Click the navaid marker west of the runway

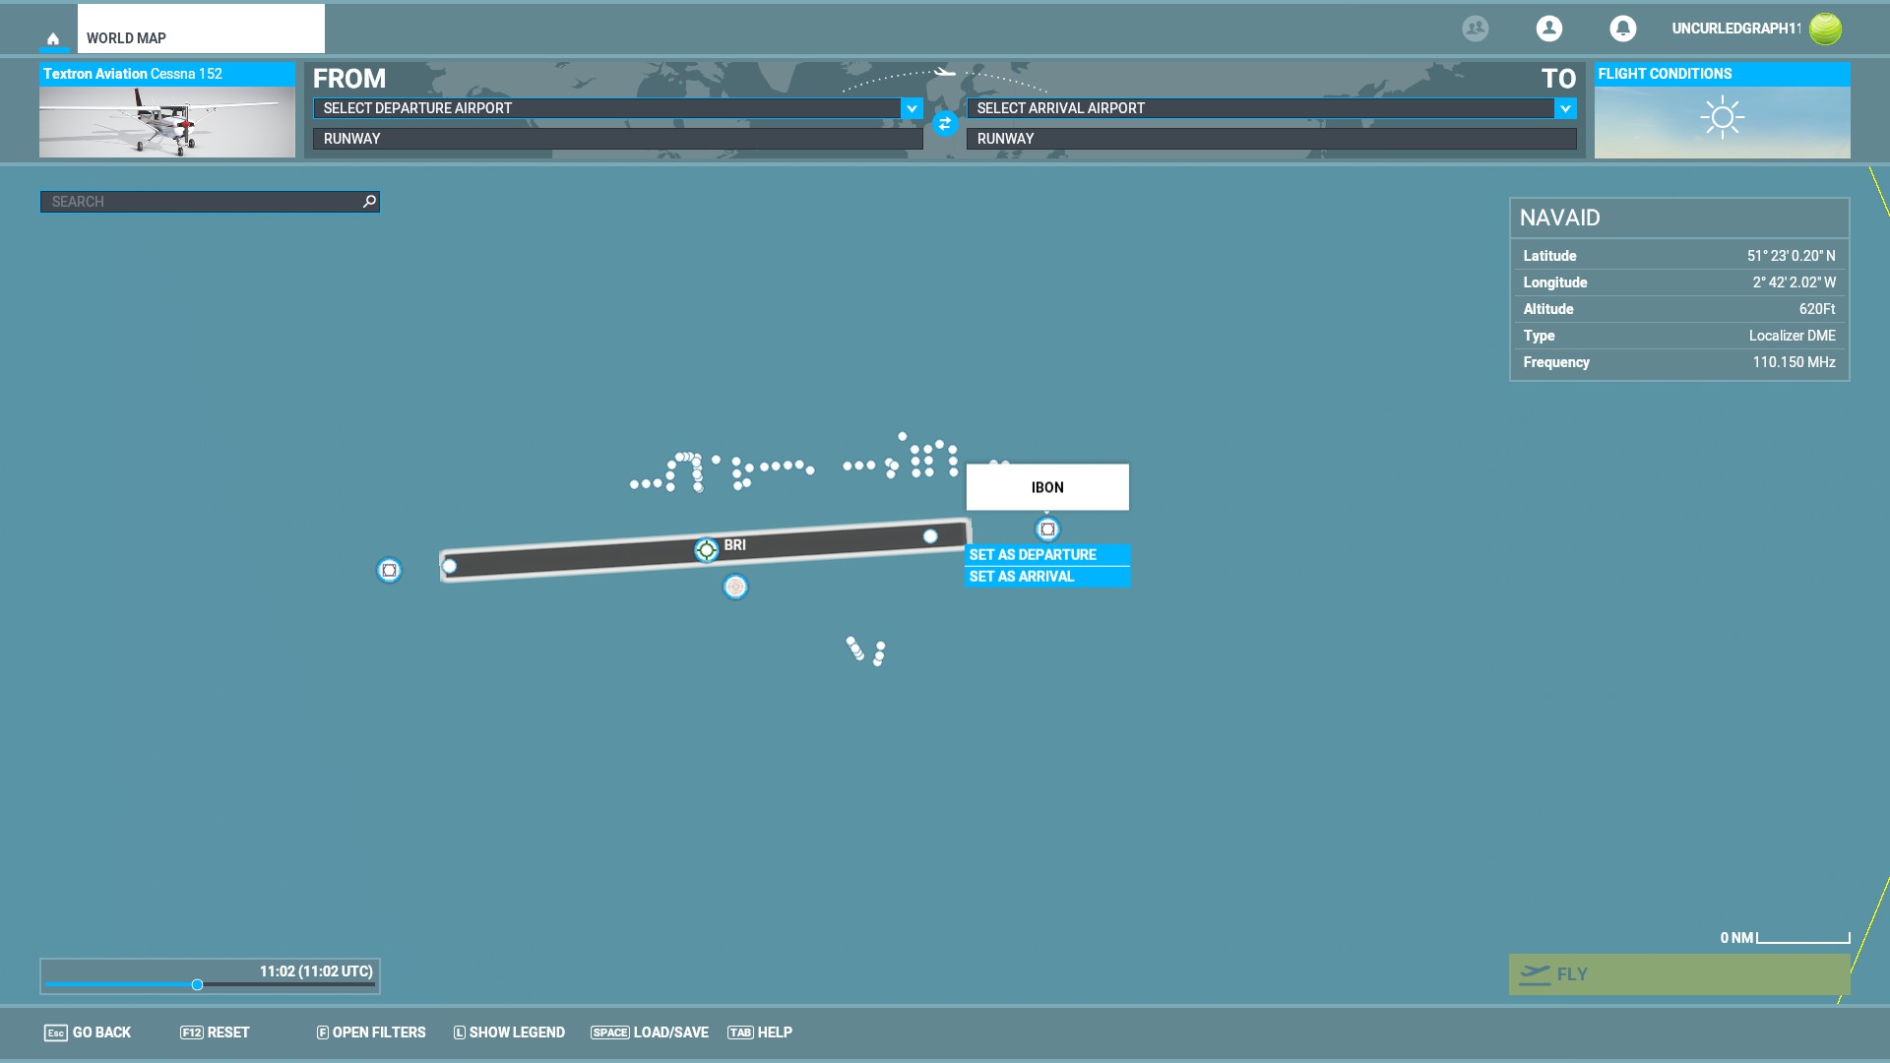click(389, 570)
